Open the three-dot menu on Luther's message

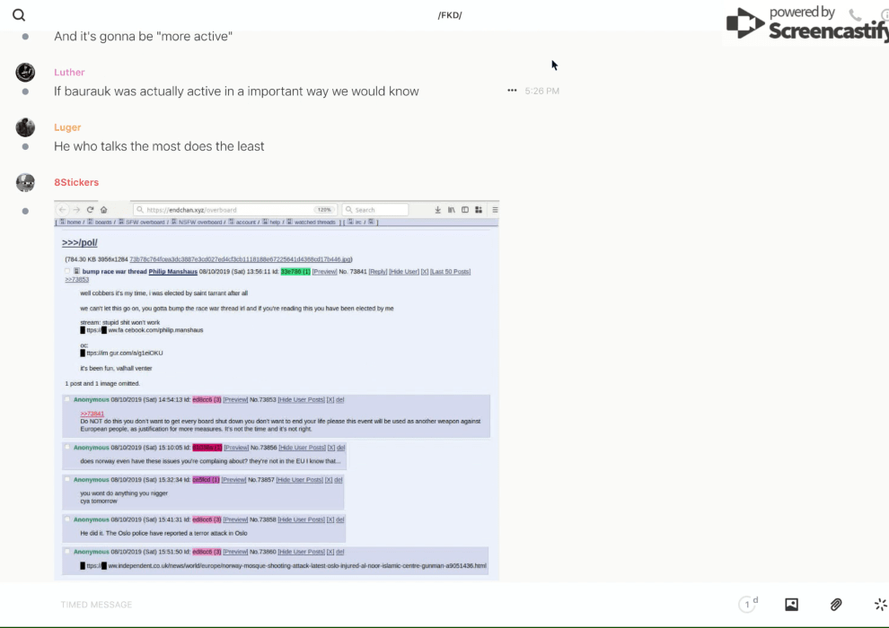pos(512,91)
